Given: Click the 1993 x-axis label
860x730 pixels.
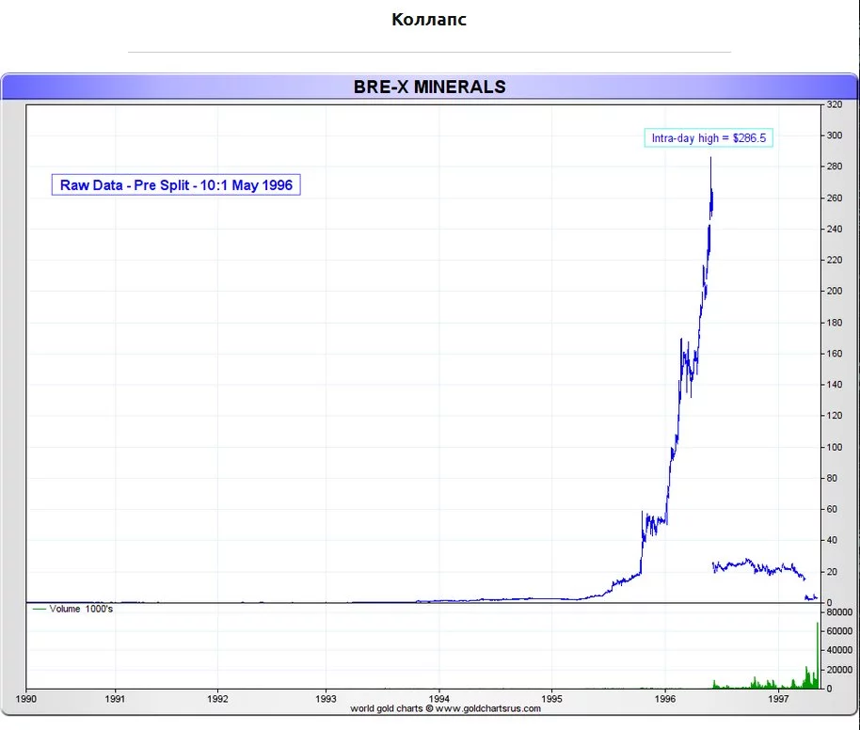Looking at the screenshot, I should pos(326,699).
